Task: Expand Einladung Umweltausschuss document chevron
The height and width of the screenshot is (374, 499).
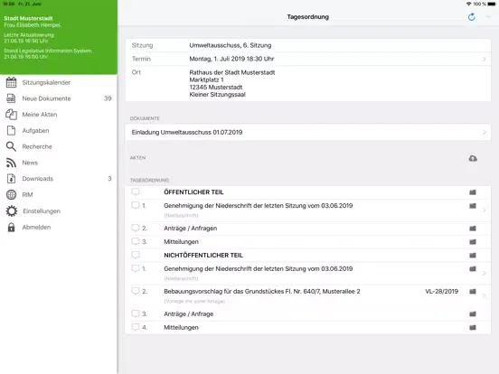Action: click(x=485, y=132)
